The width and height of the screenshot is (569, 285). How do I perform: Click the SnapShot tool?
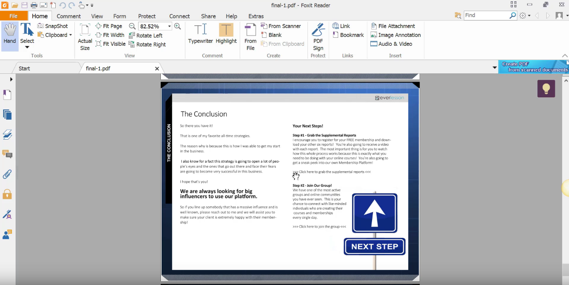pos(53,26)
